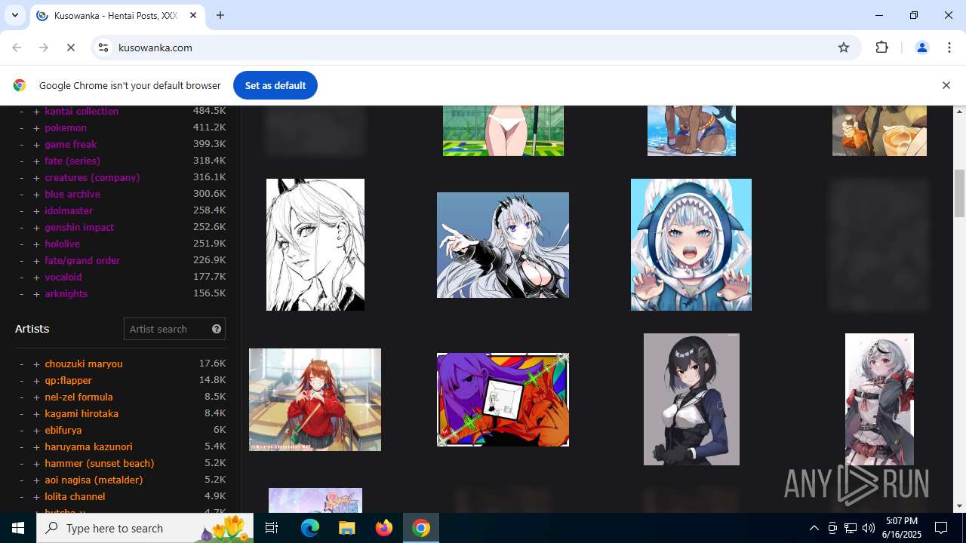
Task: Exclude genshin impact tag with minus icon
Action: pyautogui.click(x=21, y=228)
